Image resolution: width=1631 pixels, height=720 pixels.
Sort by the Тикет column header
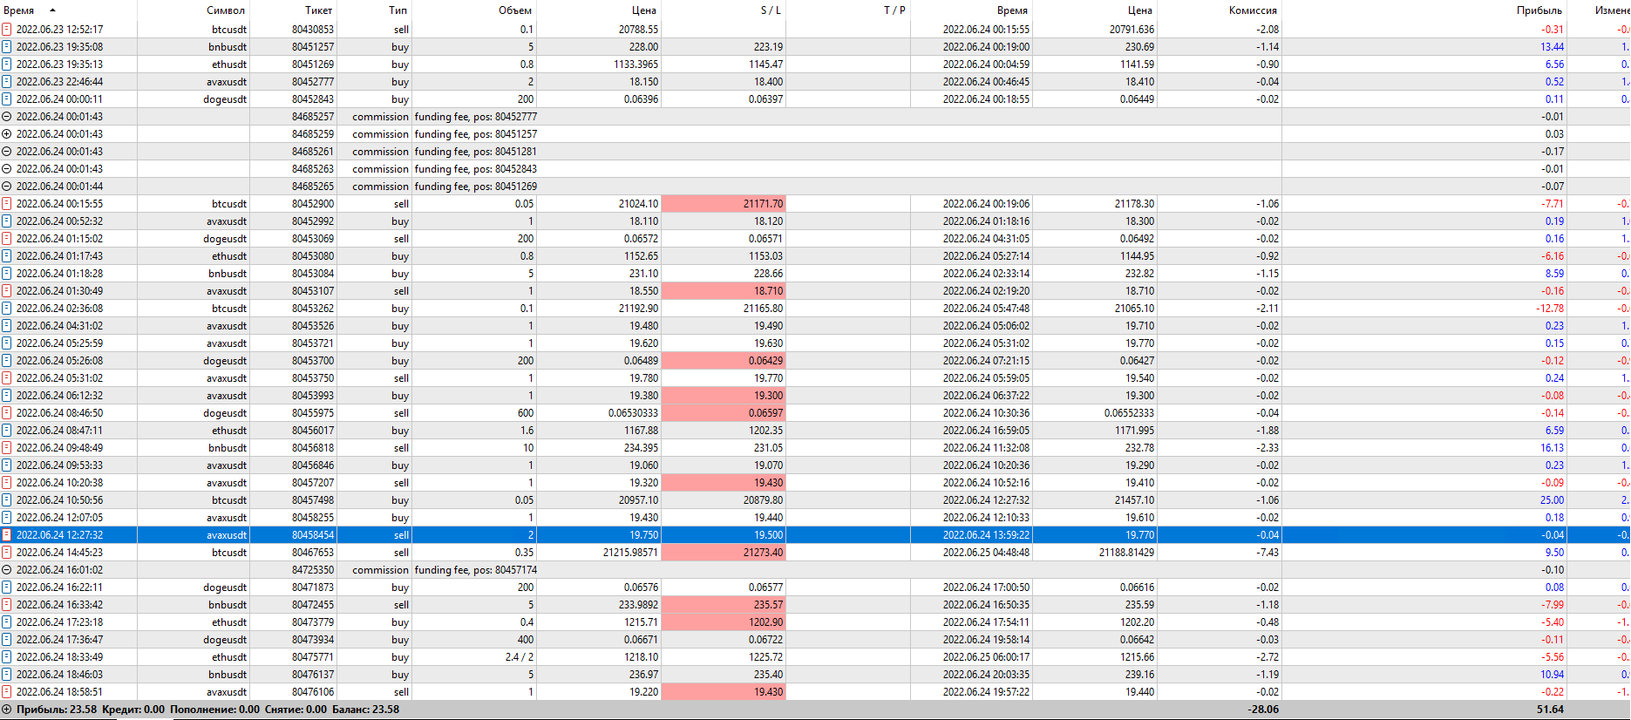[x=318, y=10]
